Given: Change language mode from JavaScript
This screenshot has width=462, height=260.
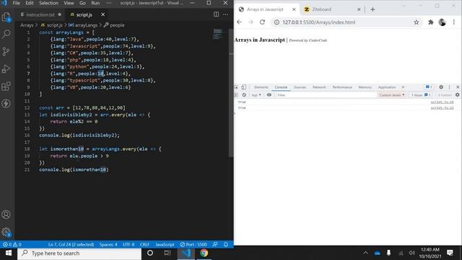Looking at the screenshot, I should pos(165,244).
